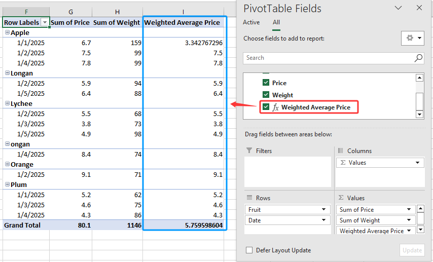Uncheck the Weight field checkbox

266,95
